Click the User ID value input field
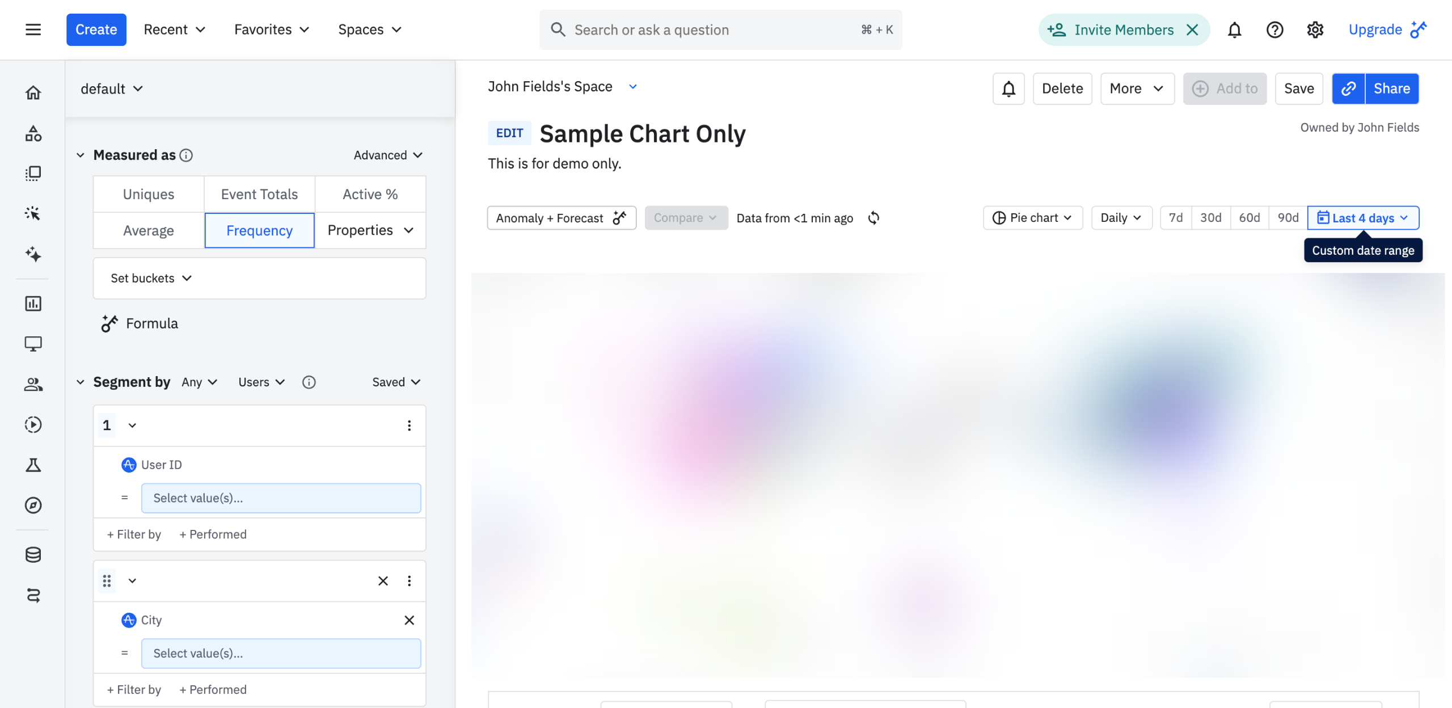 [x=281, y=498]
